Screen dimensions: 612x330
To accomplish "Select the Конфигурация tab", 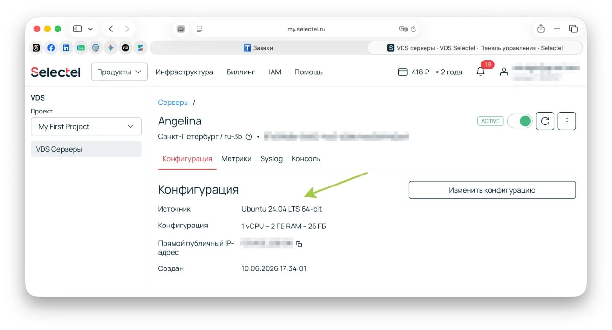I will (187, 159).
